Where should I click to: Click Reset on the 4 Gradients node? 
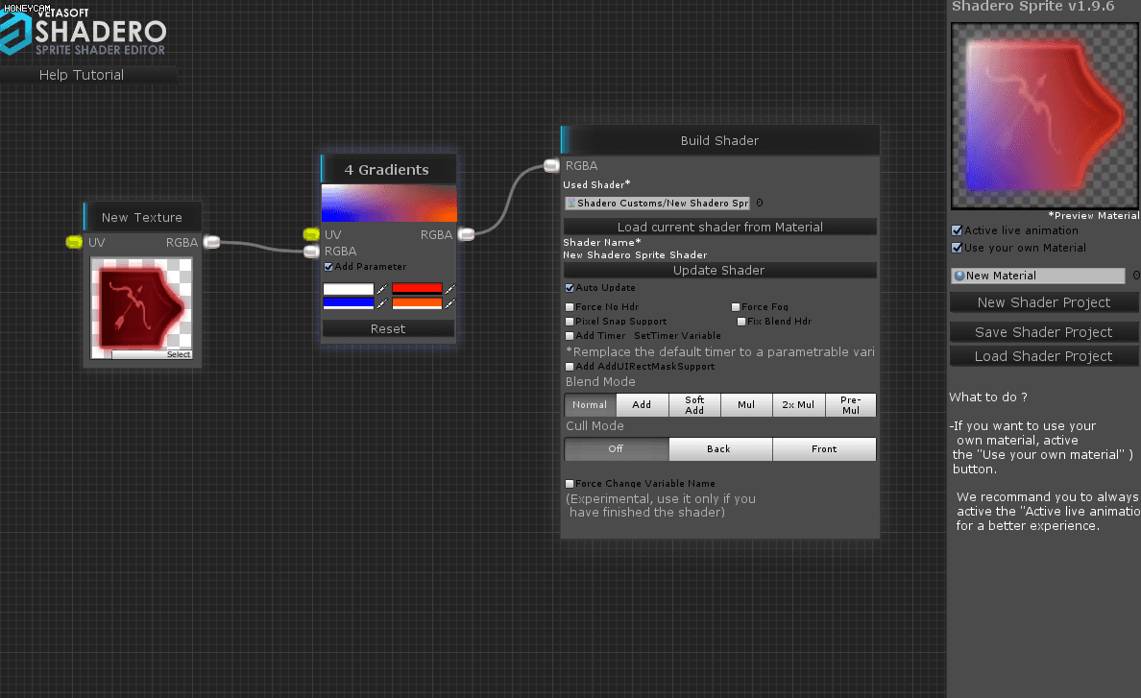389,328
